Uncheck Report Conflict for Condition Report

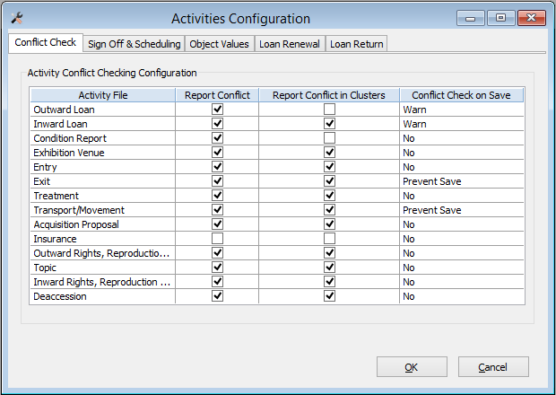(217, 138)
